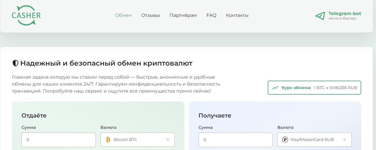The width and height of the screenshot is (376, 150).
Task: Click the text 1 BTC ≈ 5490256 RUB
Action: click(x=335, y=88)
